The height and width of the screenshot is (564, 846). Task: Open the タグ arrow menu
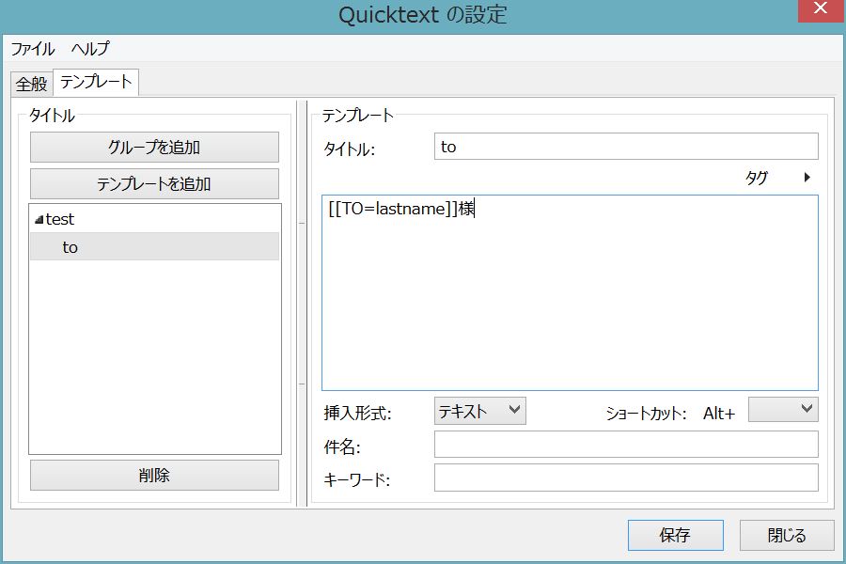click(x=807, y=177)
